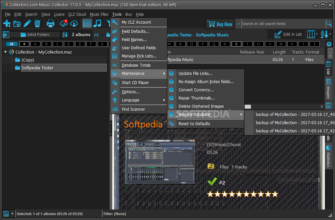Click the Delete trash can icon
The width and height of the screenshot is (335, 220).
tap(37, 23)
